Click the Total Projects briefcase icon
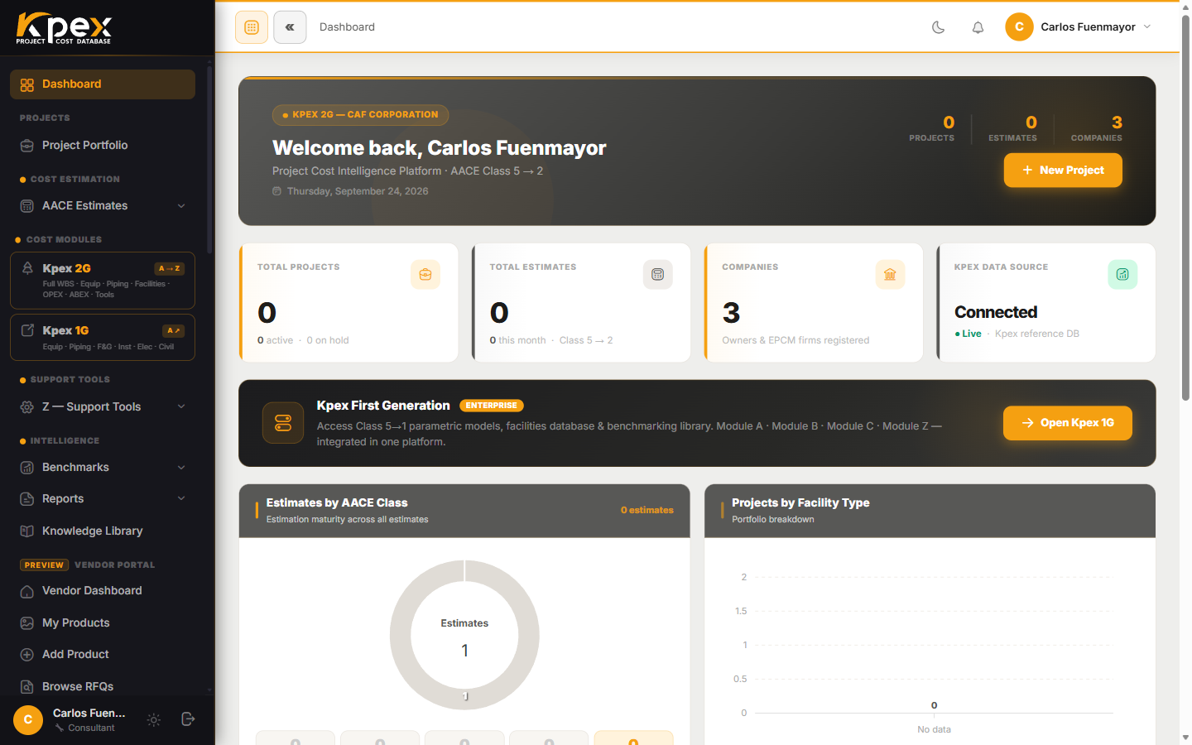This screenshot has height=745, width=1192. (425, 275)
